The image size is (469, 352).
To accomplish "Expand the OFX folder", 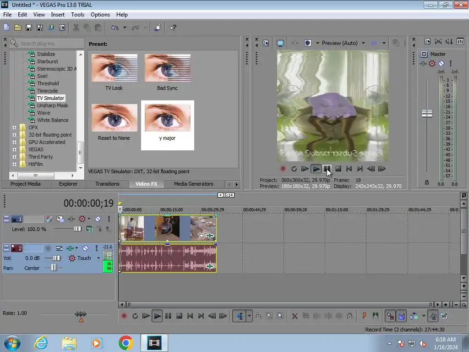I will click(x=14, y=127).
